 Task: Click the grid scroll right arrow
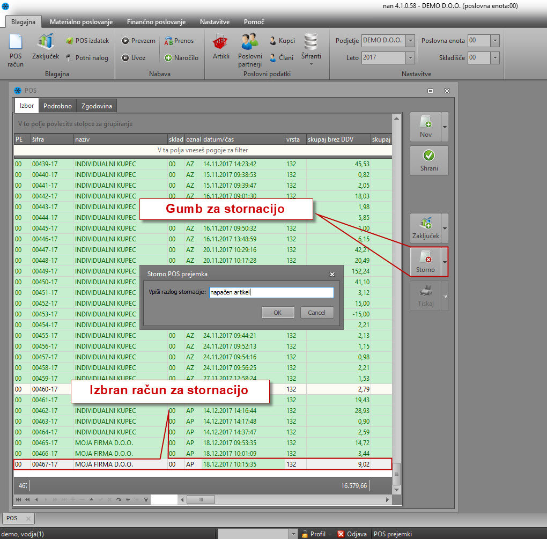[x=387, y=499]
